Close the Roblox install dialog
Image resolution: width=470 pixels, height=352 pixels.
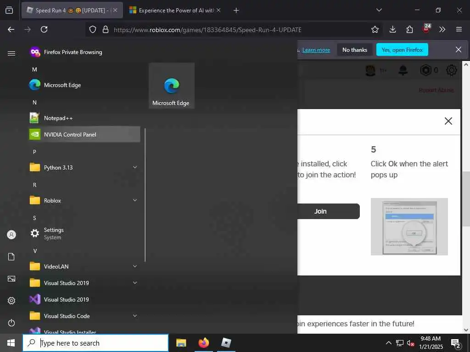[x=448, y=121]
